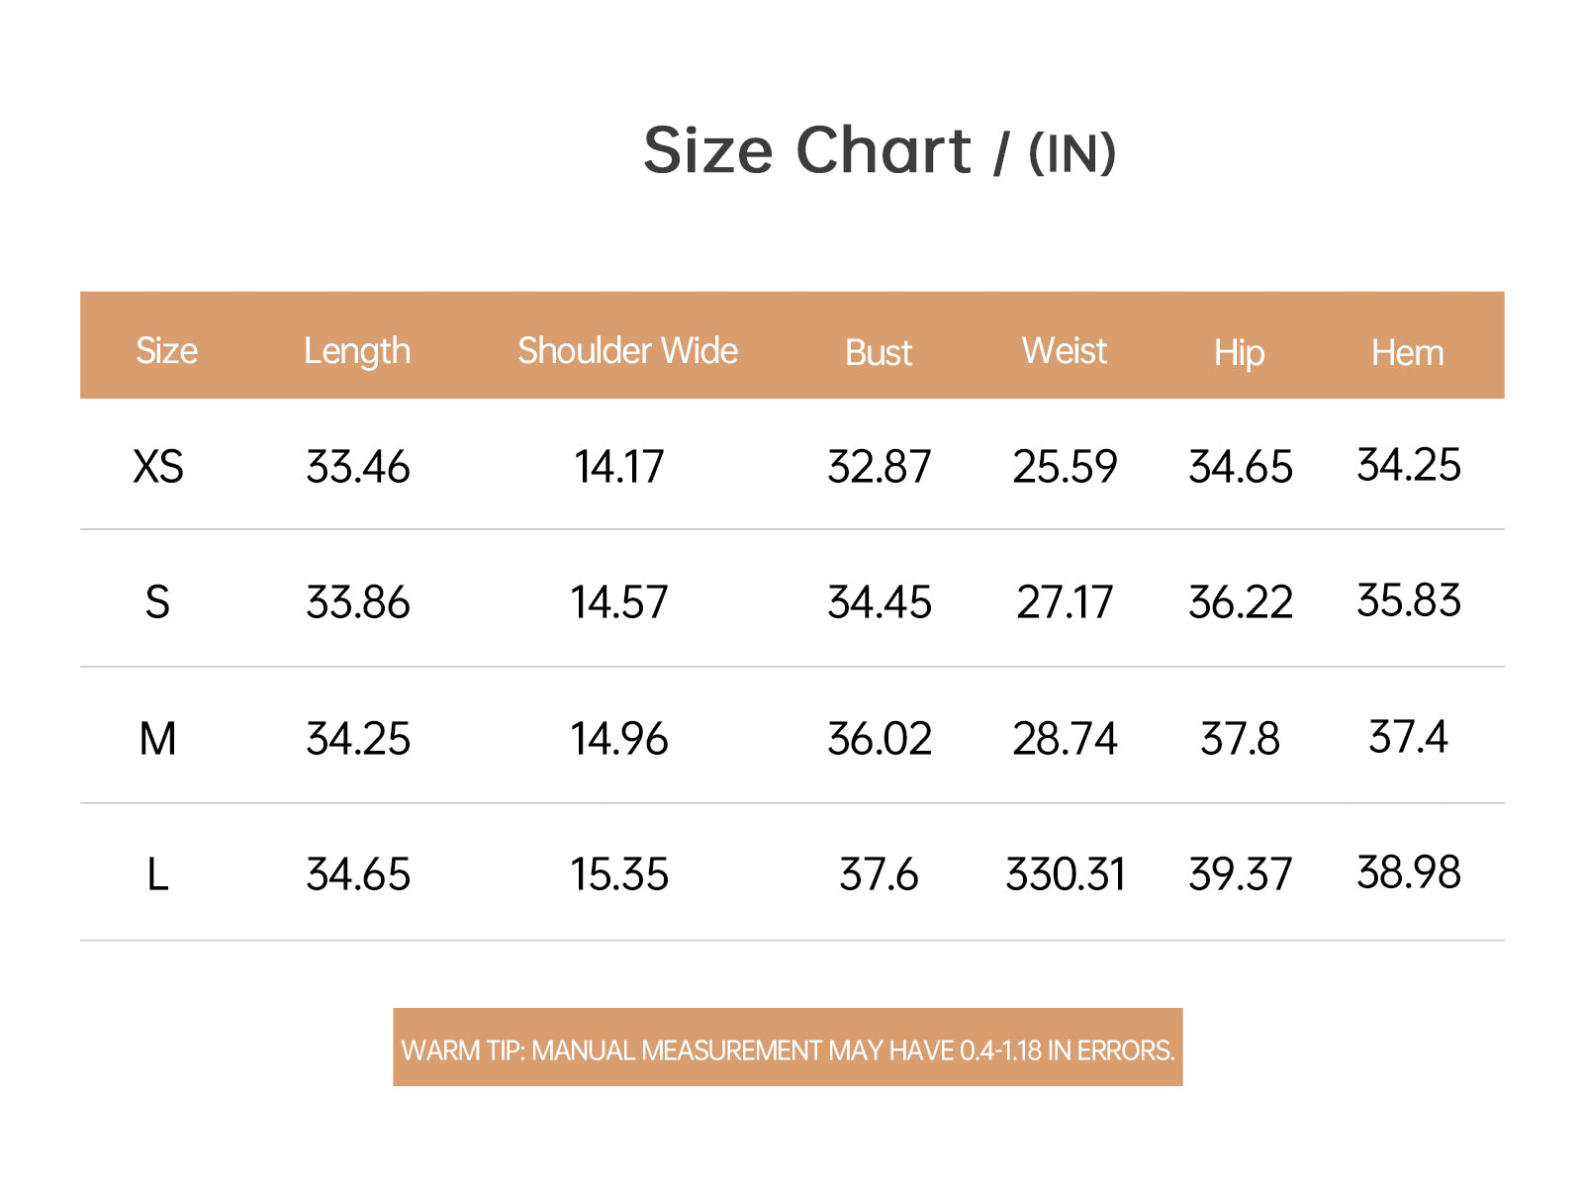The width and height of the screenshot is (1583, 1187).
Task: Click the S size row label
Action: (158, 602)
